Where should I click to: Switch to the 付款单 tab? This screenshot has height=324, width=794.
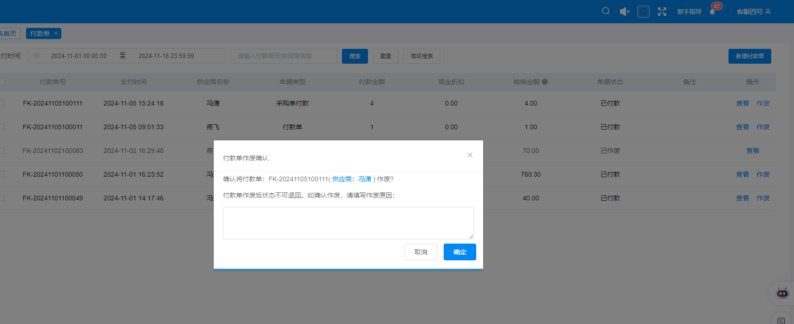[40, 33]
